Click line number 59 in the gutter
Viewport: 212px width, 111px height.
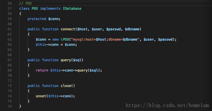(9, 19)
